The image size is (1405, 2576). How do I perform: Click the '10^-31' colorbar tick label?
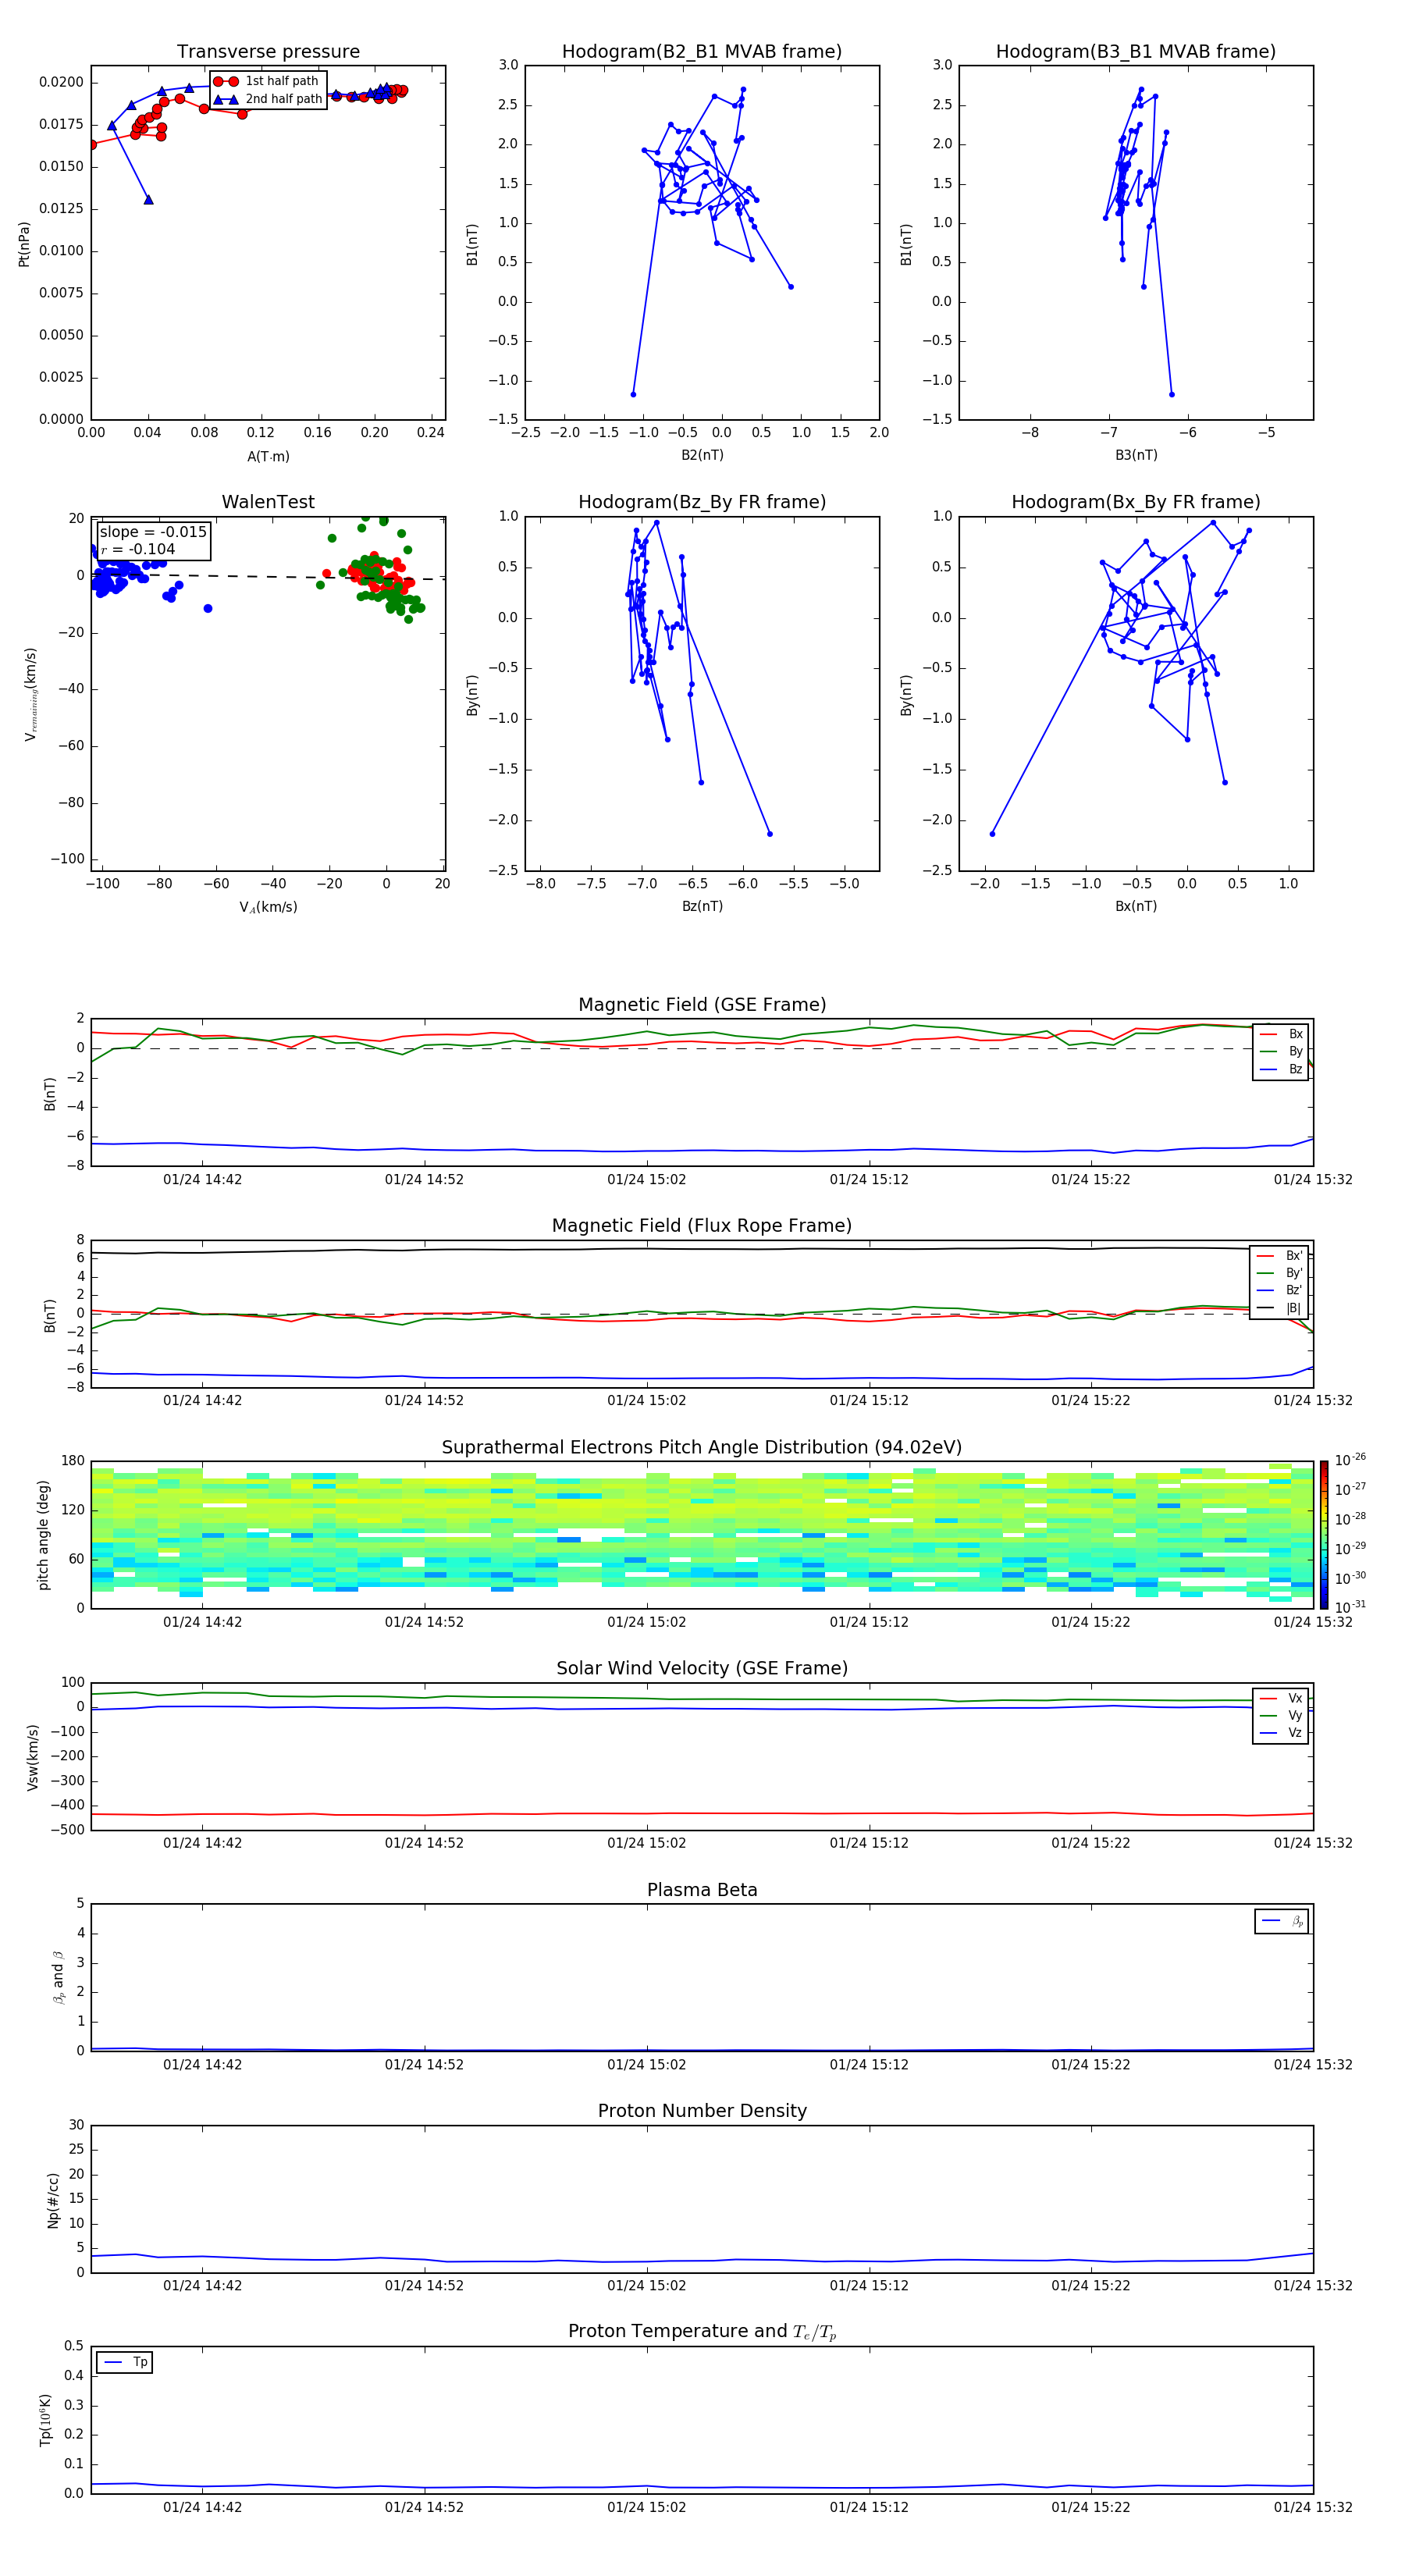tap(1350, 1607)
